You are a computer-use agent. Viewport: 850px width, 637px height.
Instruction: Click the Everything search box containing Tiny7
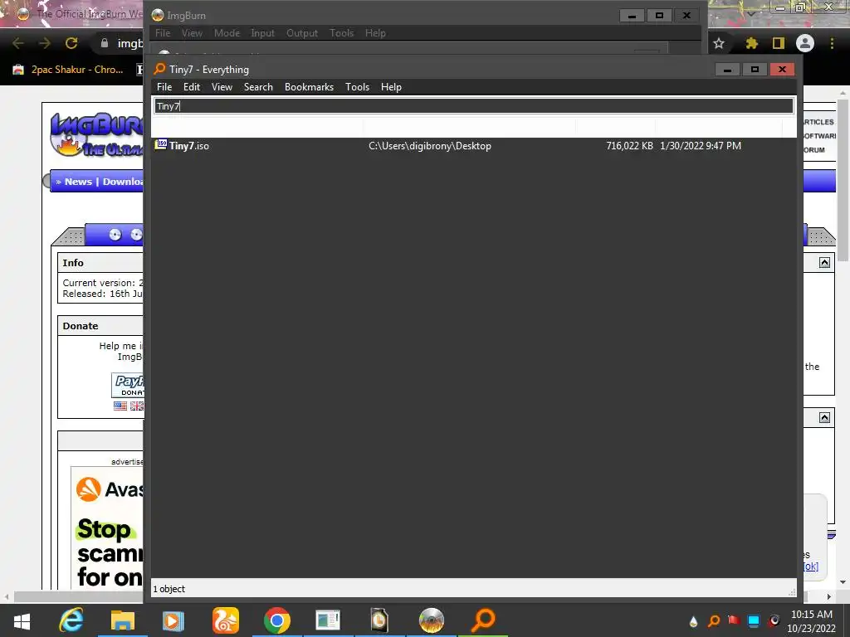point(474,106)
